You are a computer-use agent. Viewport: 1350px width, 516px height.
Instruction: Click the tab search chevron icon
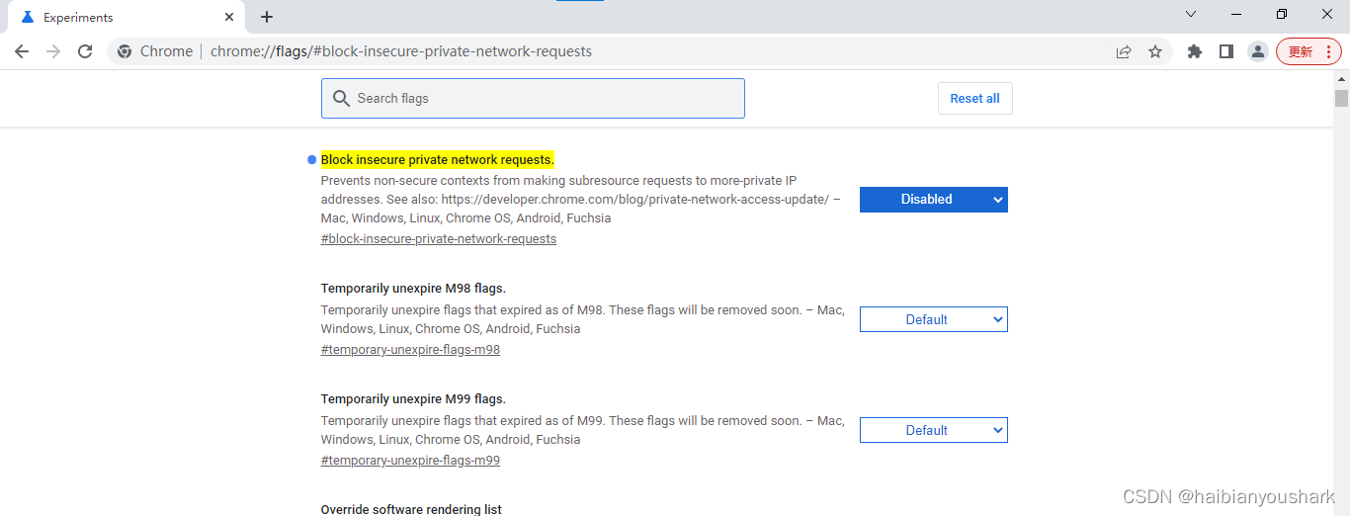tap(1191, 15)
